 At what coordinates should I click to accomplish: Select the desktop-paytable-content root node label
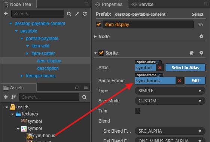(x=40, y=24)
